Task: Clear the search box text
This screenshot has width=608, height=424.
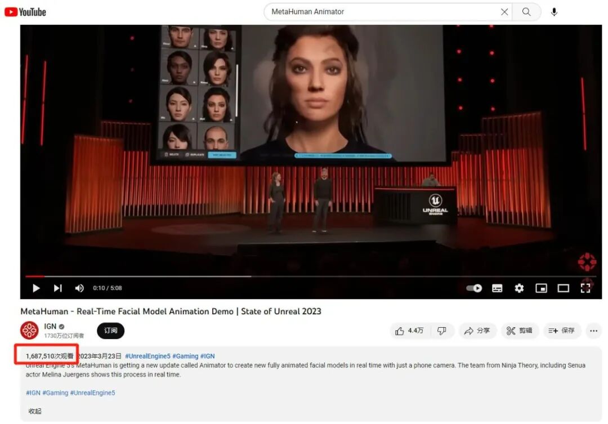Action: coord(504,12)
